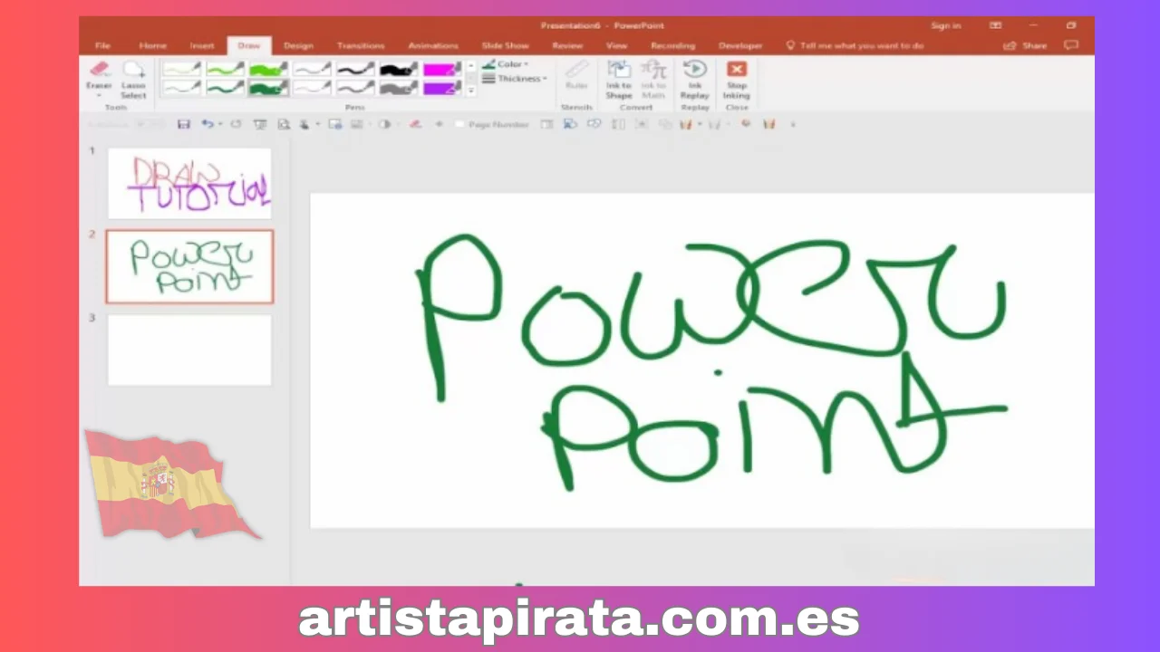
Task: Pick the bright green highlighter pen
Action: (269, 69)
